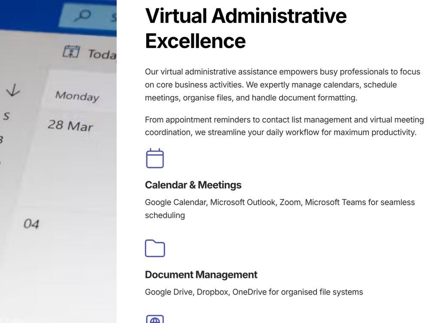Click the 'Google Calendar, Microsoft Outlook' description text

[x=280, y=209]
